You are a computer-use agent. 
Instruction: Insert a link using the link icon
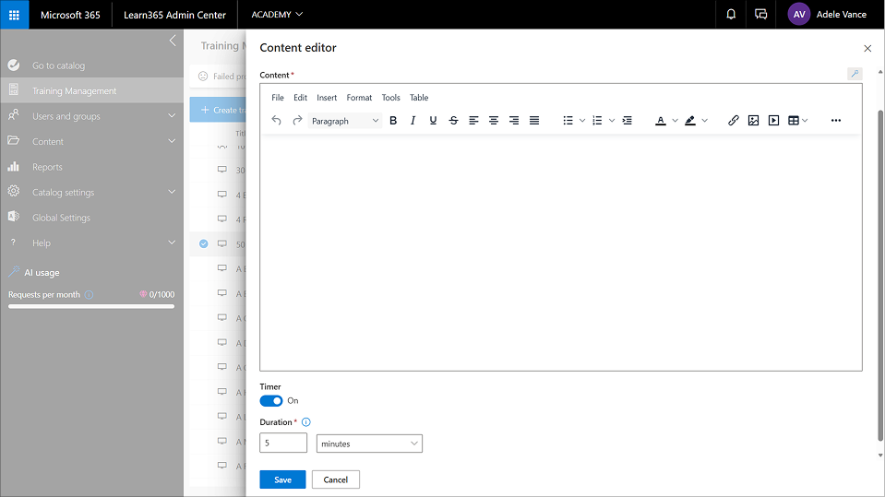coord(734,121)
